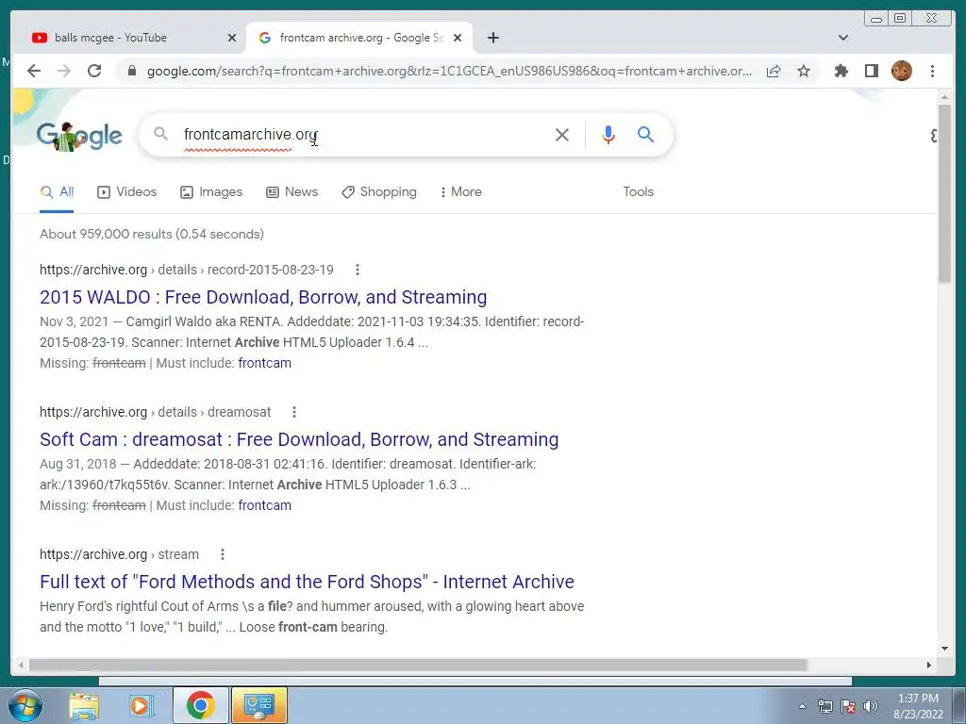Switch to News results
The width and height of the screenshot is (966, 724).
[292, 192]
